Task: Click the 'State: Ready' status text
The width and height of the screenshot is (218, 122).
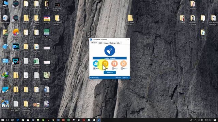Action: (x=94, y=78)
